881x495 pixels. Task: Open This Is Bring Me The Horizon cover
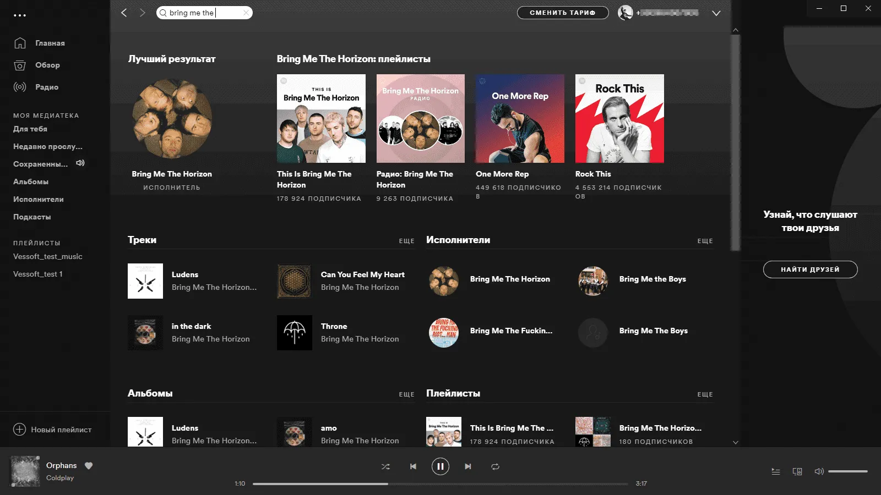(x=321, y=118)
